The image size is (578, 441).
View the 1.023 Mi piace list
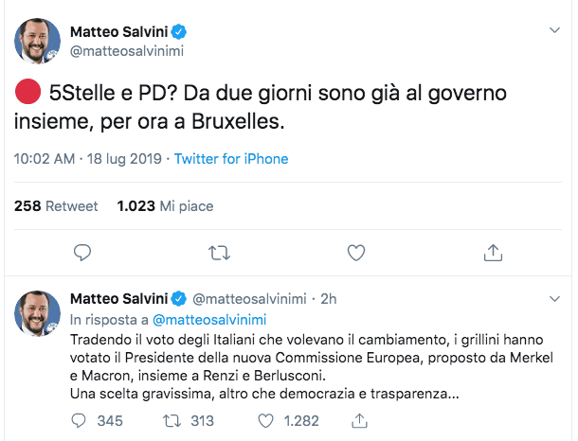(165, 205)
